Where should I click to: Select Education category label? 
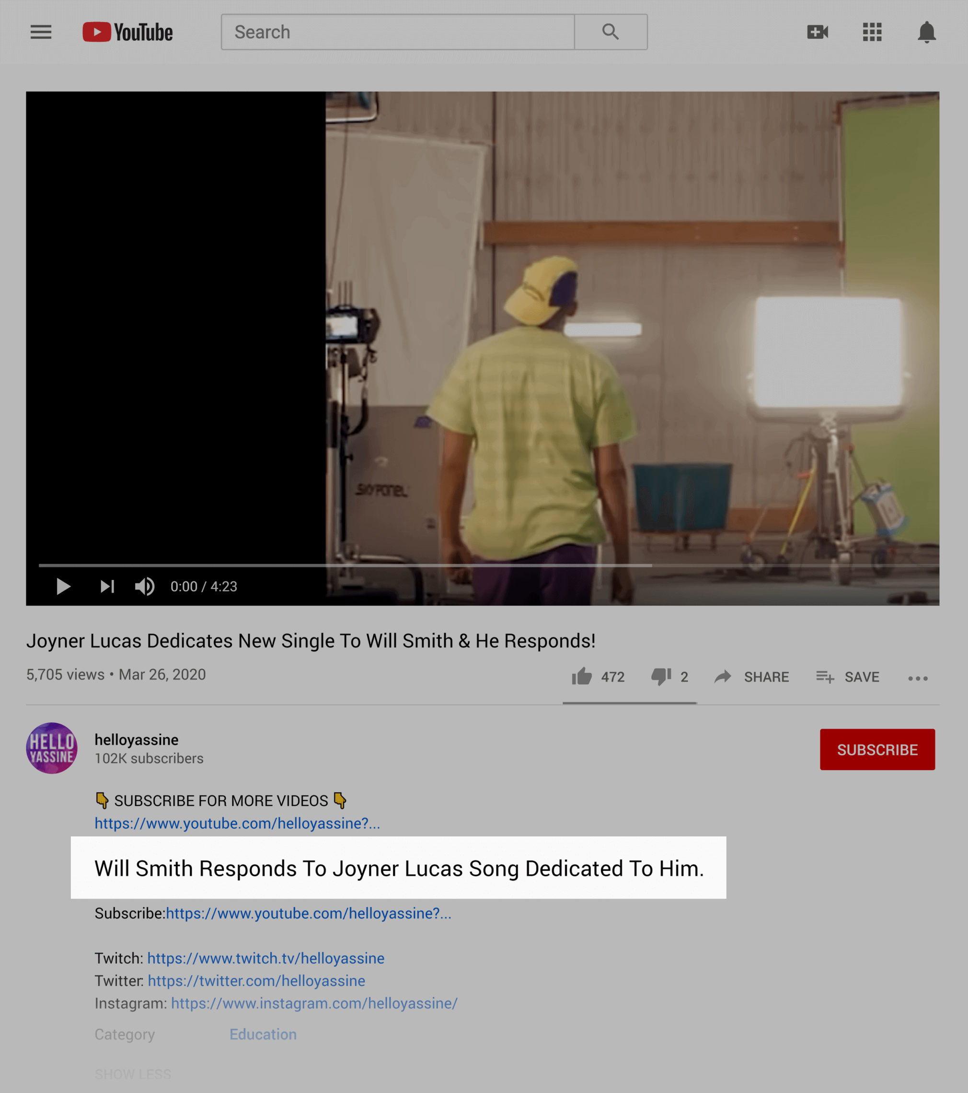264,1034
